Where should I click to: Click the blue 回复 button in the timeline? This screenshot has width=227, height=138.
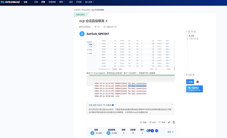190,82
